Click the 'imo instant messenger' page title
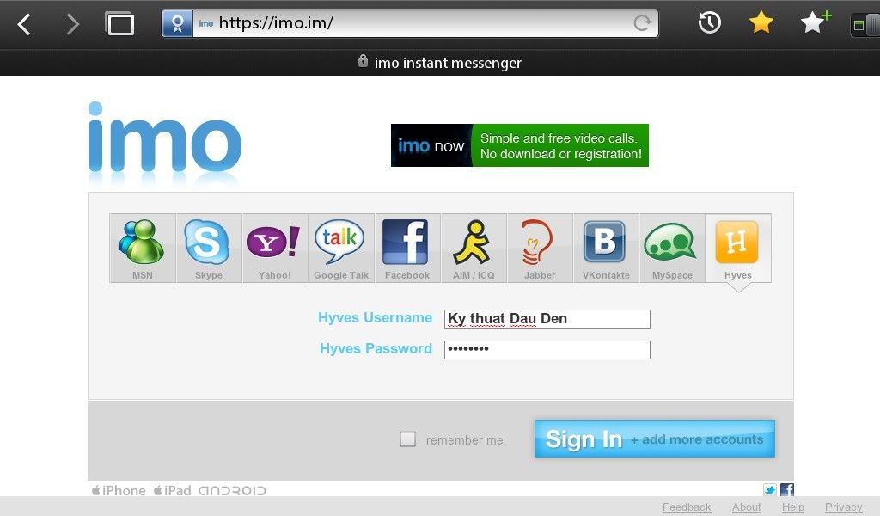 coord(448,63)
